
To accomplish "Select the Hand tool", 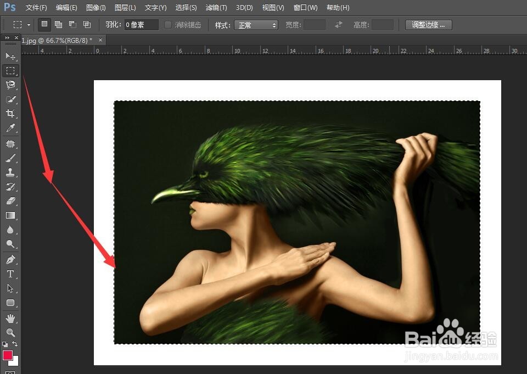I will pos(10,318).
